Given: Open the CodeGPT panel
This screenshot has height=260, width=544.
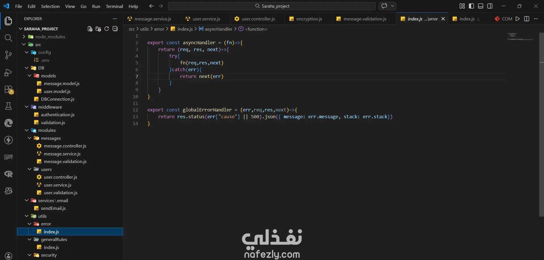Looking at the screenshot, I should (x=8, y=157).
